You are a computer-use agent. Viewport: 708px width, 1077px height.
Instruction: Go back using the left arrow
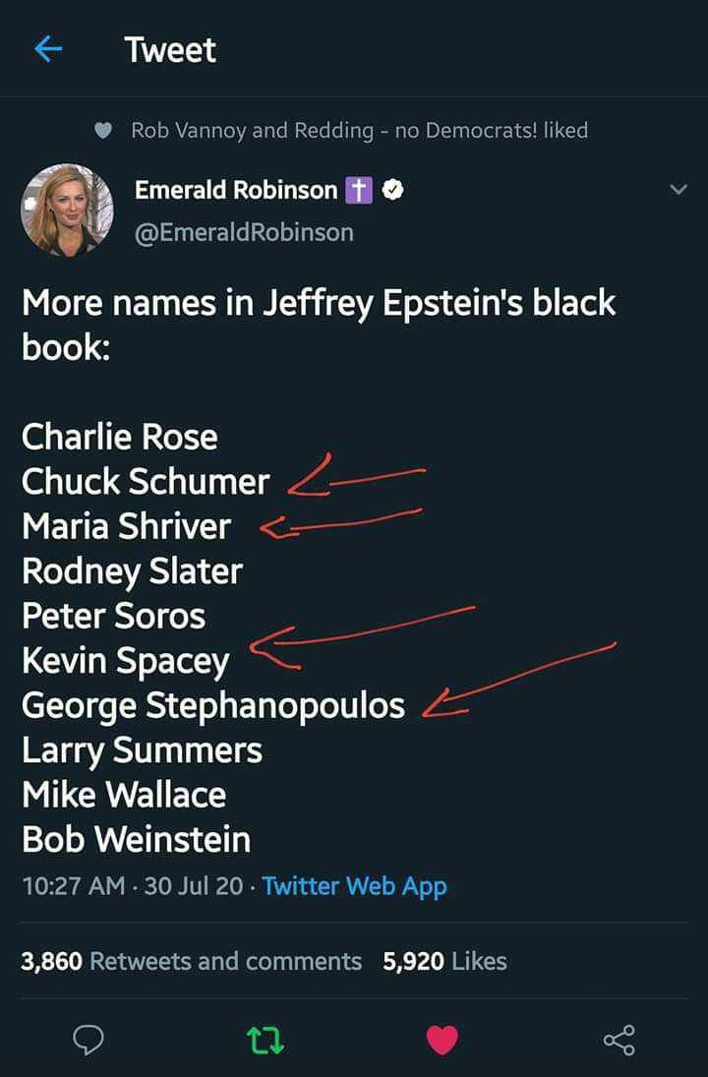[x=48, y=49]
